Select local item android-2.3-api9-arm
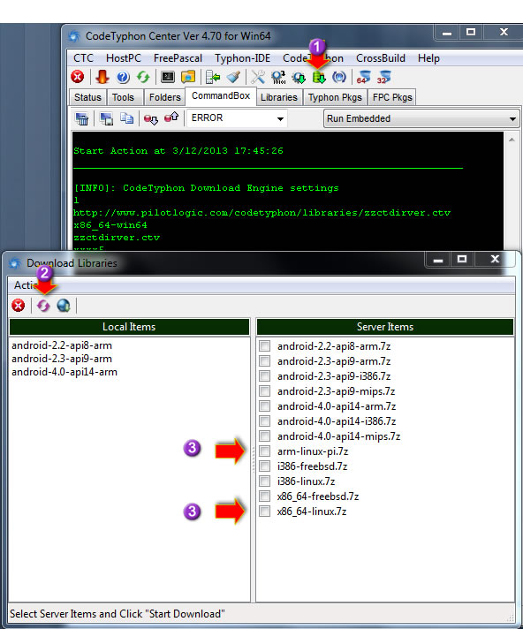The image size is (523, 629). 62,359
